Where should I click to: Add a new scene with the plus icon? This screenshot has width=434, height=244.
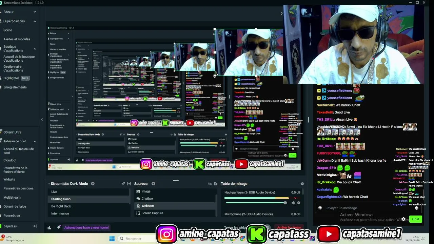(x=93, y=184)
